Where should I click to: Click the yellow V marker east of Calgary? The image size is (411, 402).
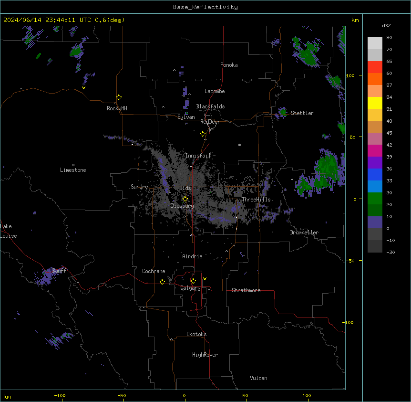205,279
